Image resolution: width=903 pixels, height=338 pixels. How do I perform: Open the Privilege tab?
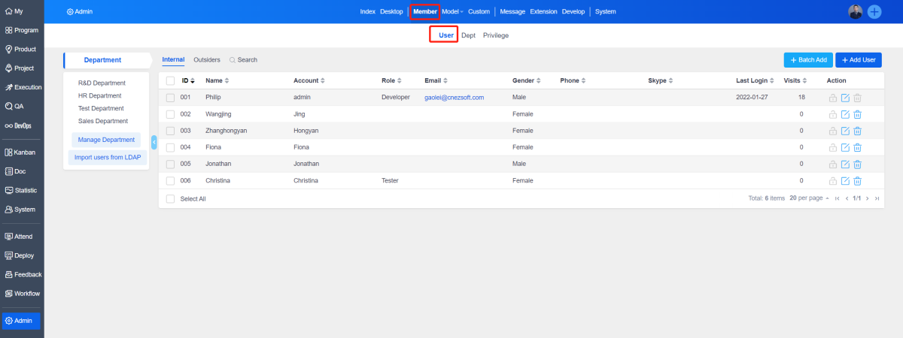[495, 35]
